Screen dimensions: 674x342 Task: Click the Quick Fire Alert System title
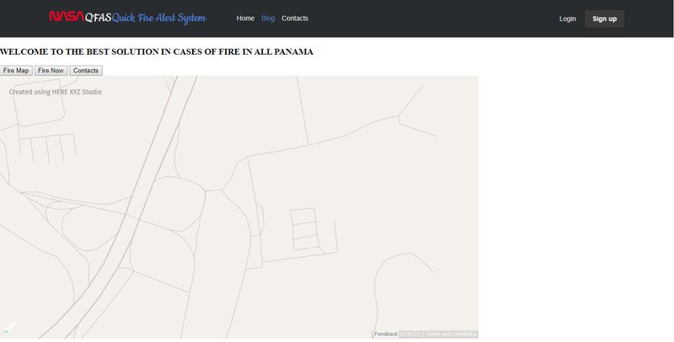click(159, 18)
